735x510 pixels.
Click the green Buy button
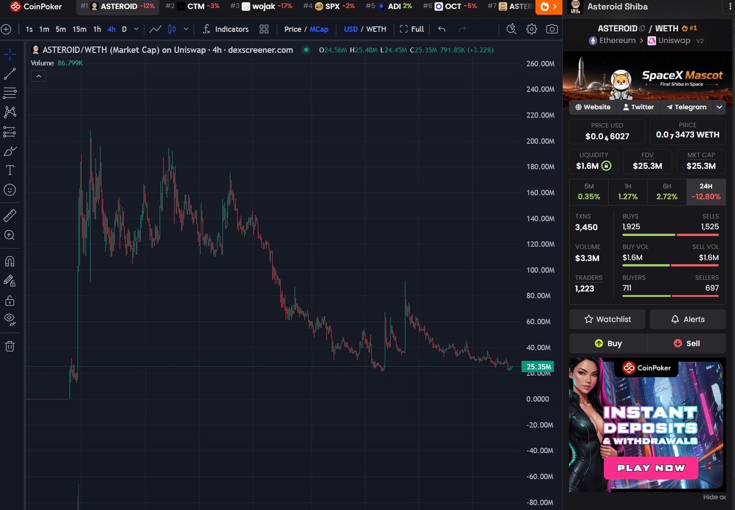pyautogui.click(x=608, y=344)
